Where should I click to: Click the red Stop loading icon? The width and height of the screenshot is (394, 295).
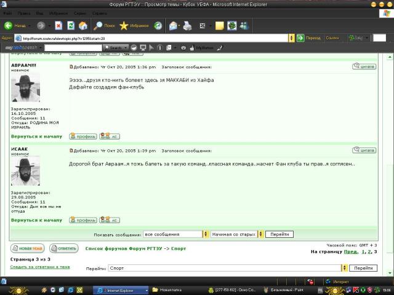point(58,26)
